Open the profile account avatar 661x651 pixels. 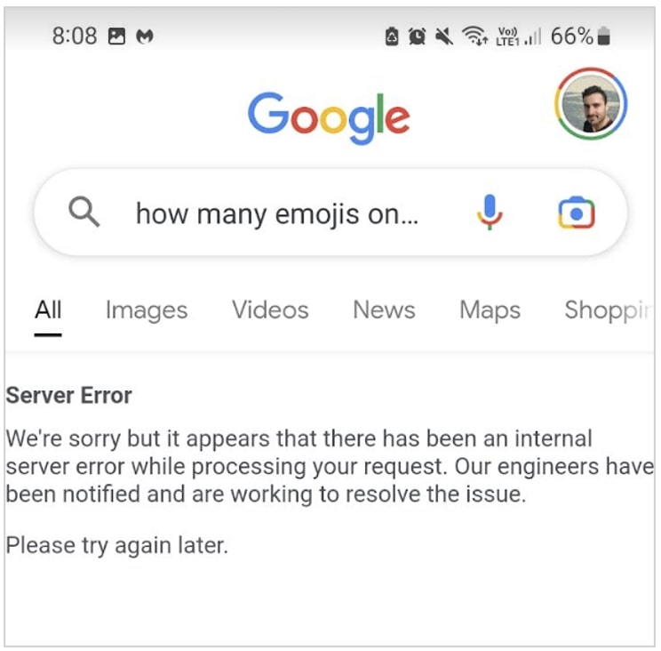pos(591,104)
